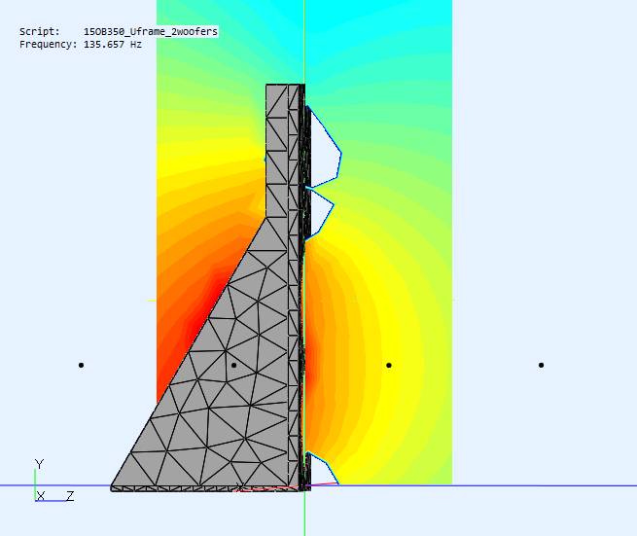Click the 'Frequency:' label
This screenshot has height=536, width=637.
pyautogui.click(x=48, y=45)
